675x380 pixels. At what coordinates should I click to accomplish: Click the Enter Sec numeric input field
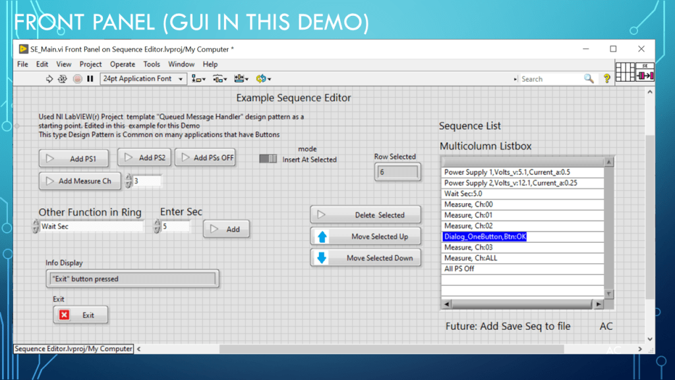(176, 227)
